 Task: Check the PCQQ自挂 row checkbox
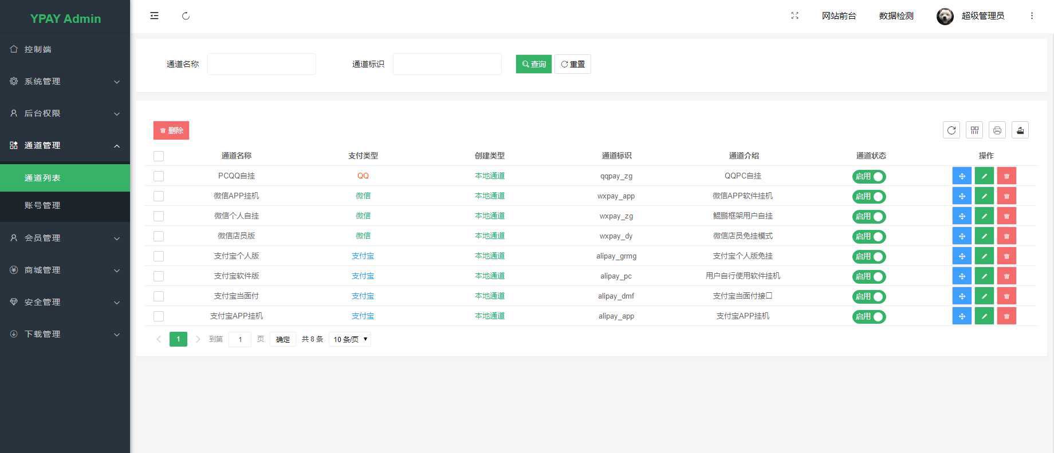tap(159, 176)
